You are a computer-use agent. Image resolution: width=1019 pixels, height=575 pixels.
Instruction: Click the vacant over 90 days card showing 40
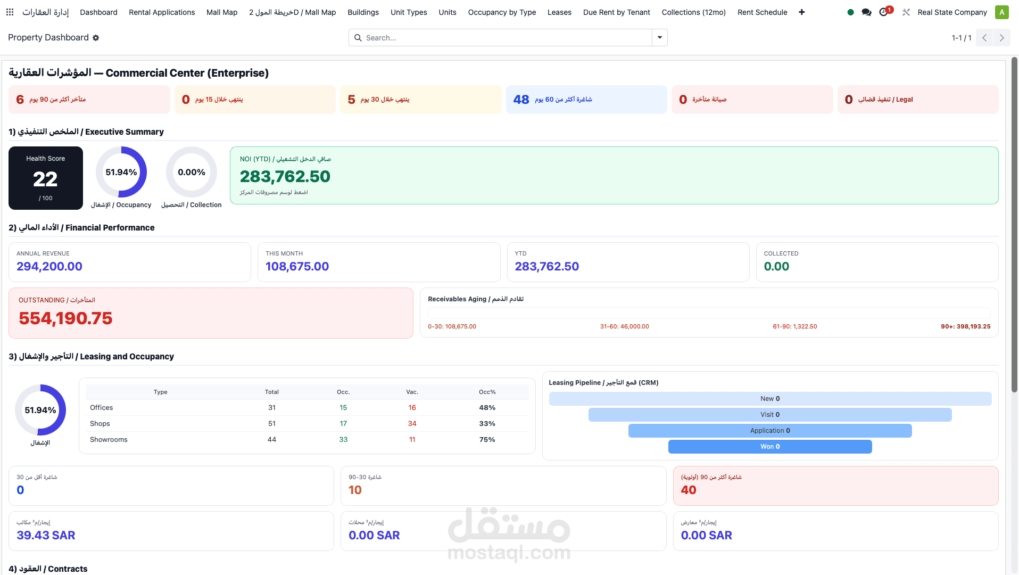(835, 486)
